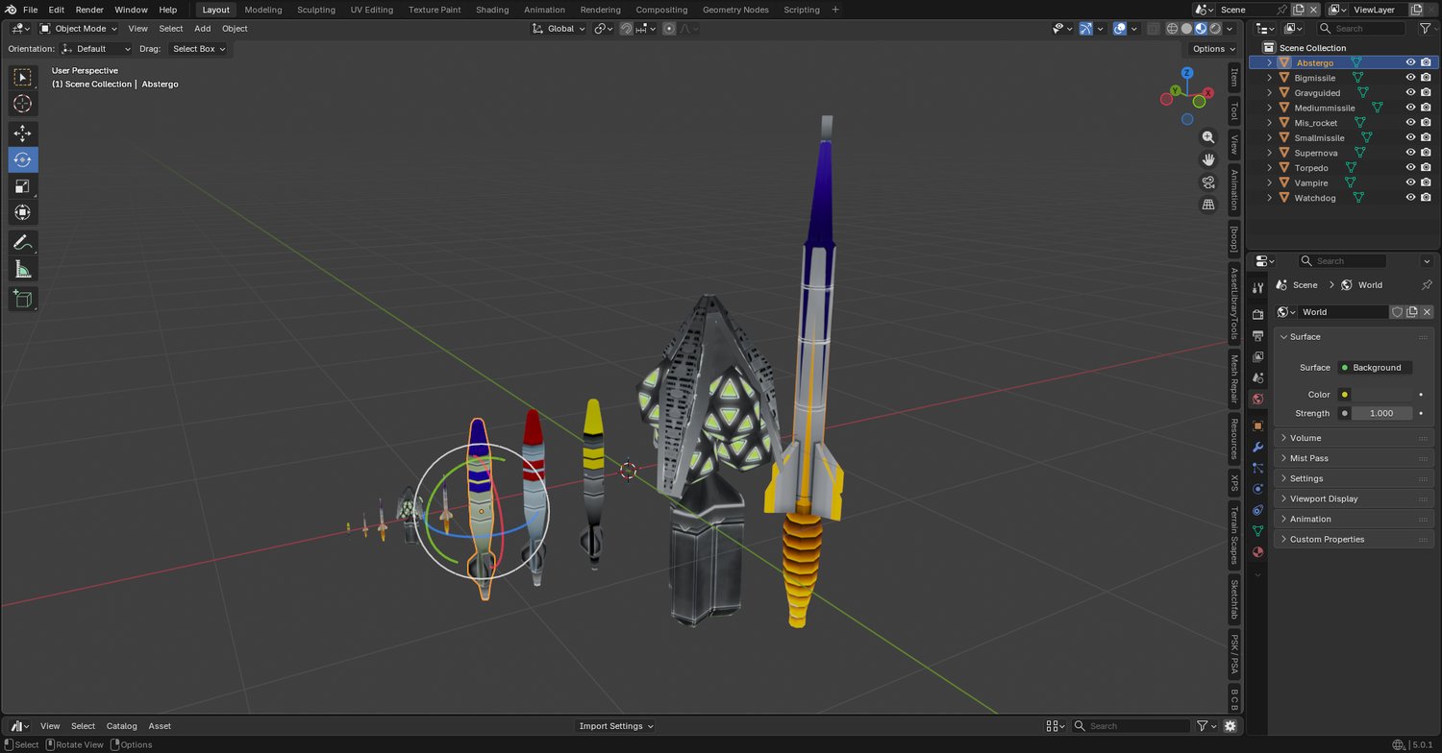Switch to the Sculpting workspace tab
The width and height of the screenshot is (1442, 753).
316,10
